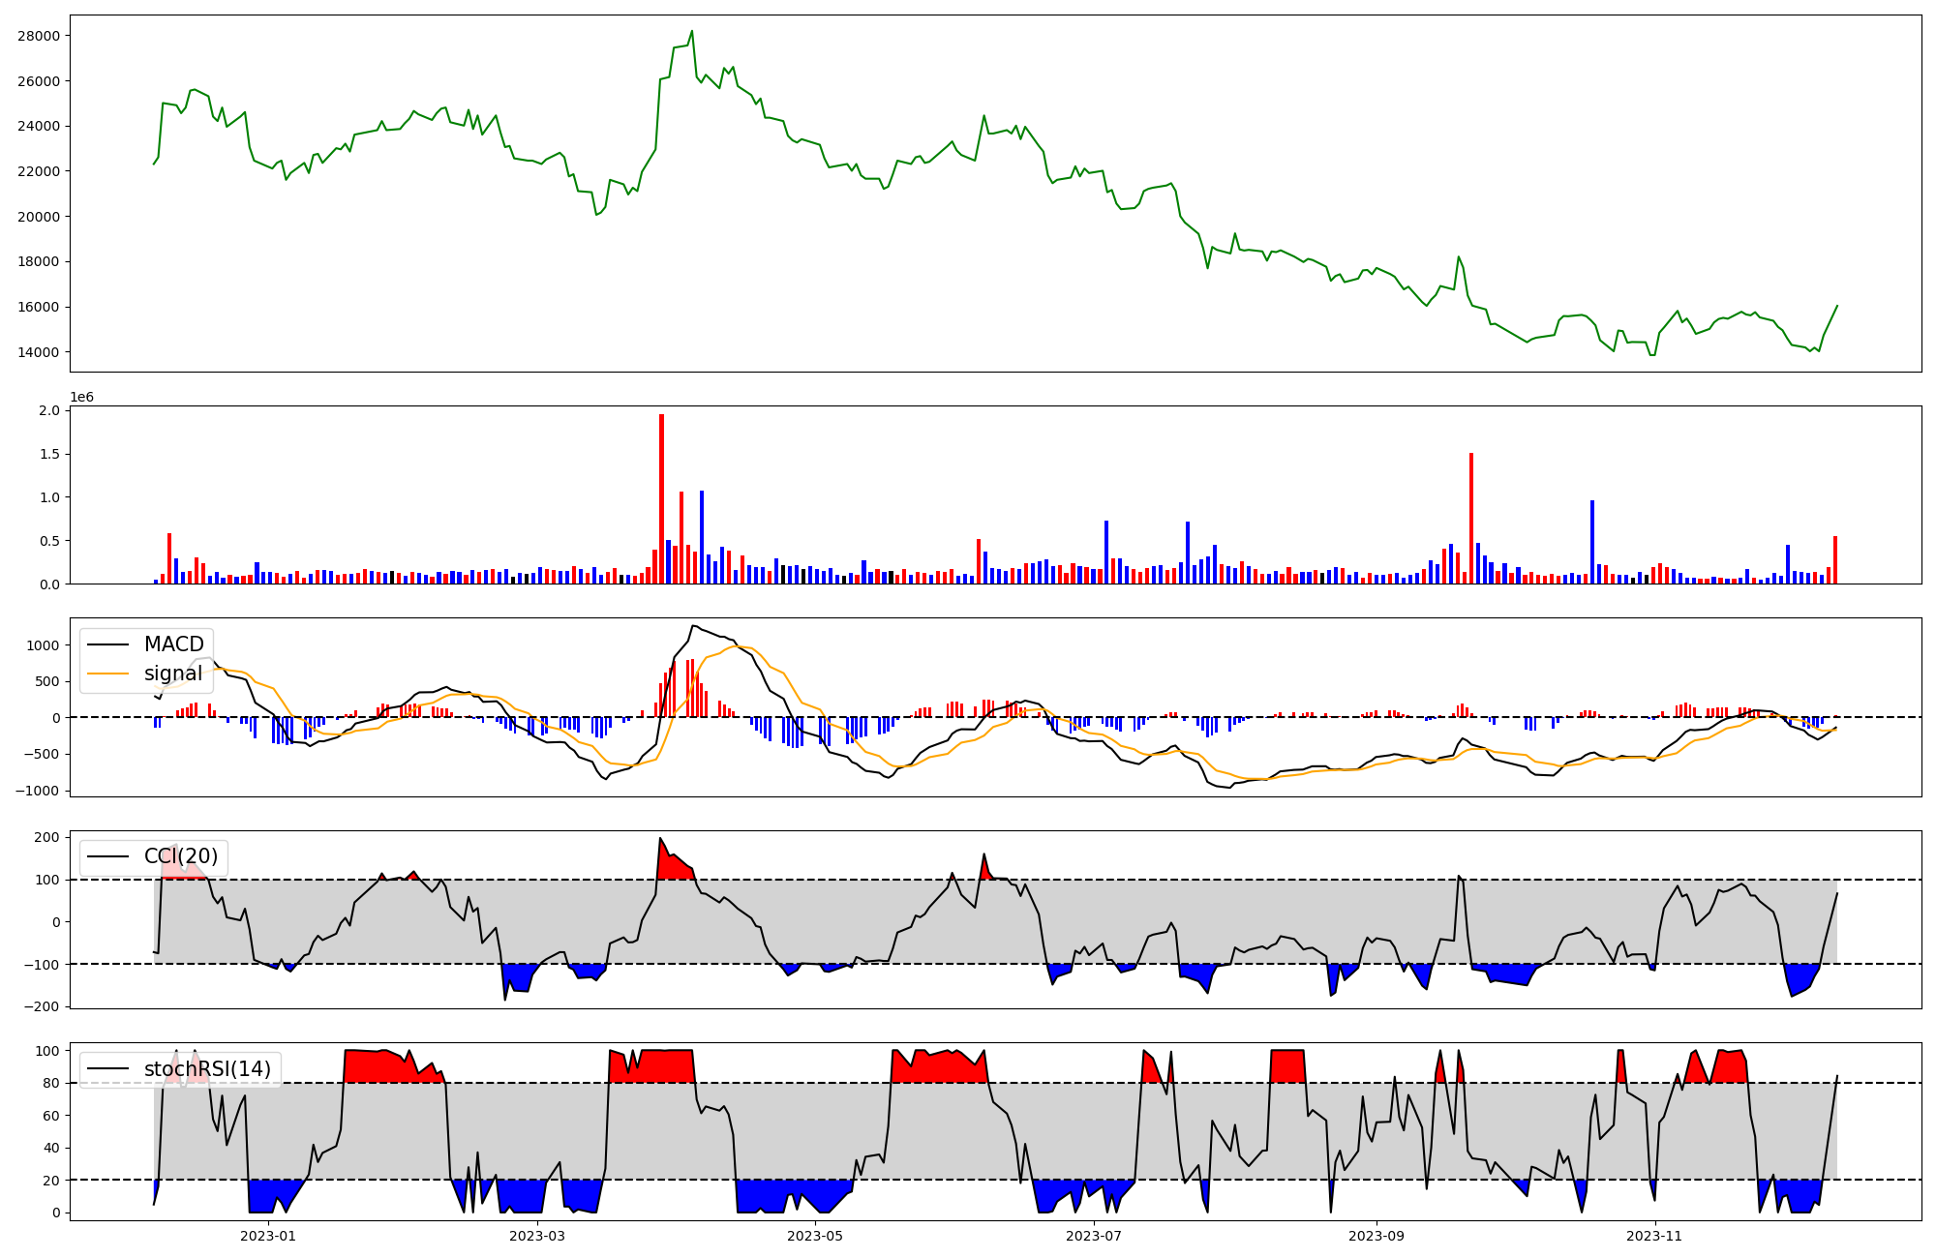Click the 14000 tick on price axis
This screenshot has height=1258, width=1936.
39,352
